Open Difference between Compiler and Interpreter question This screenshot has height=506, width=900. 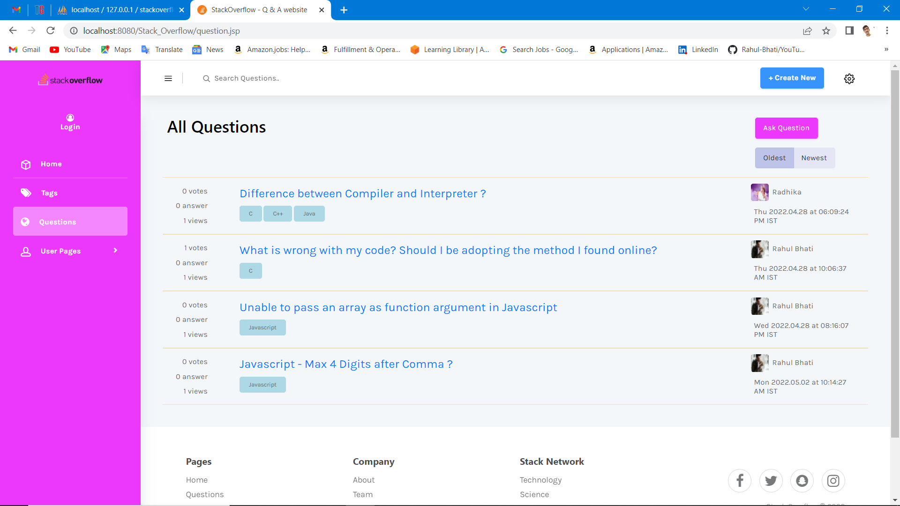pos(362,193)
